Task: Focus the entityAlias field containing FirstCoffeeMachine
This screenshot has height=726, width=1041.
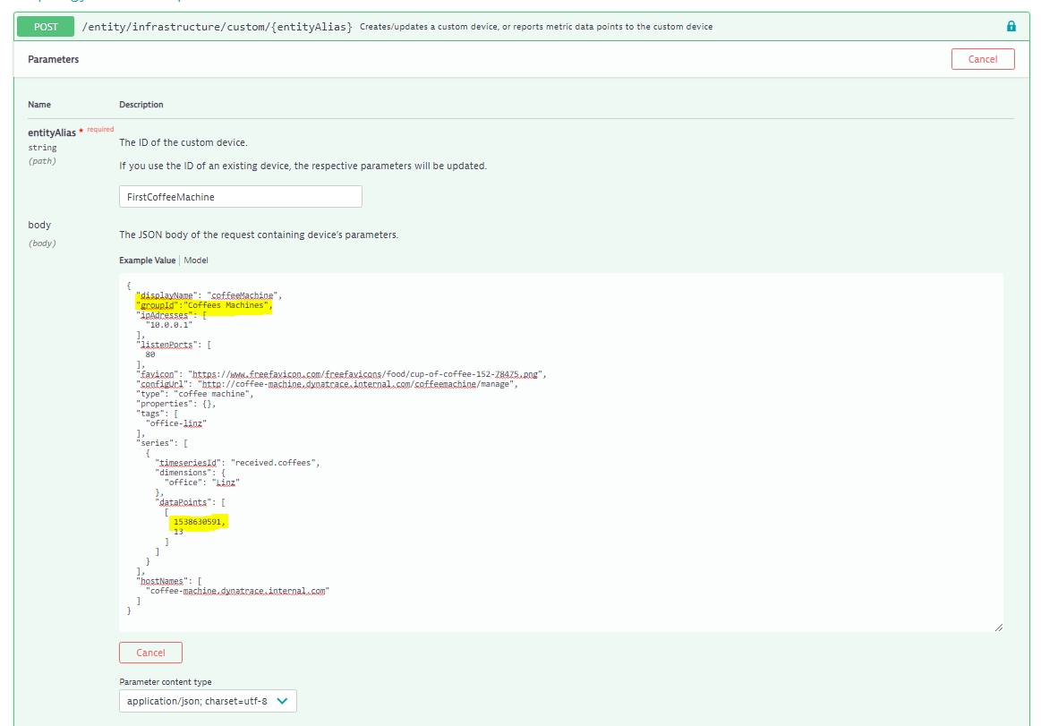Action: point(240,196)
